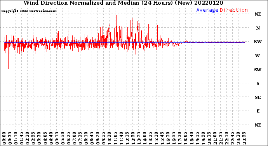
Task: Click the 'S' direction axis label
Action: (x=258, y=83)
